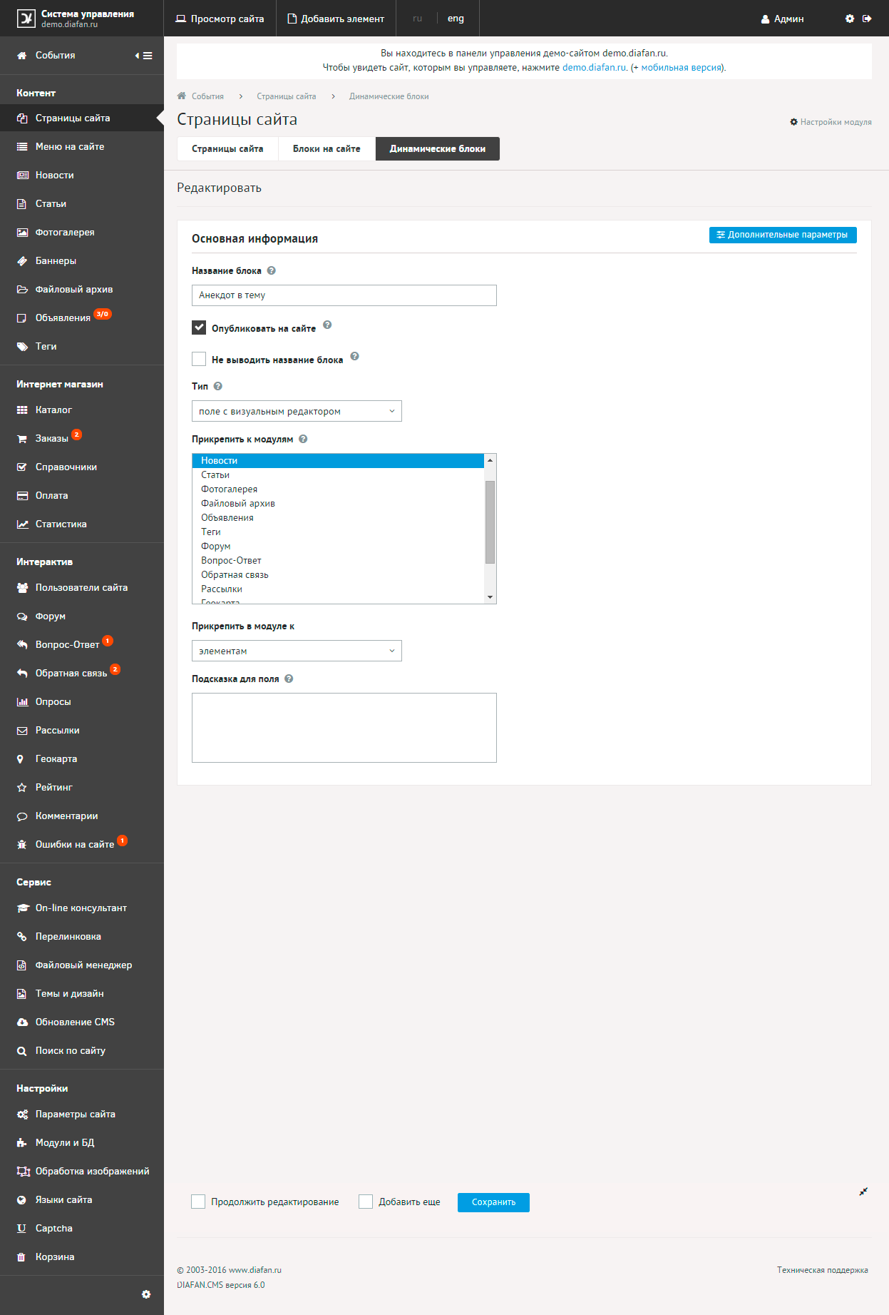Open the Тип dropdown list
The height and width of the screenshot is (1315, 889).
(297, 411)
